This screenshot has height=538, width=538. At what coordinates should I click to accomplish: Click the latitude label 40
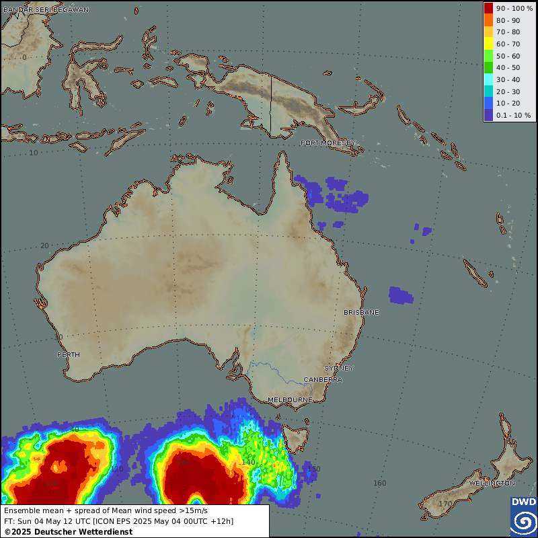[75, 429]
